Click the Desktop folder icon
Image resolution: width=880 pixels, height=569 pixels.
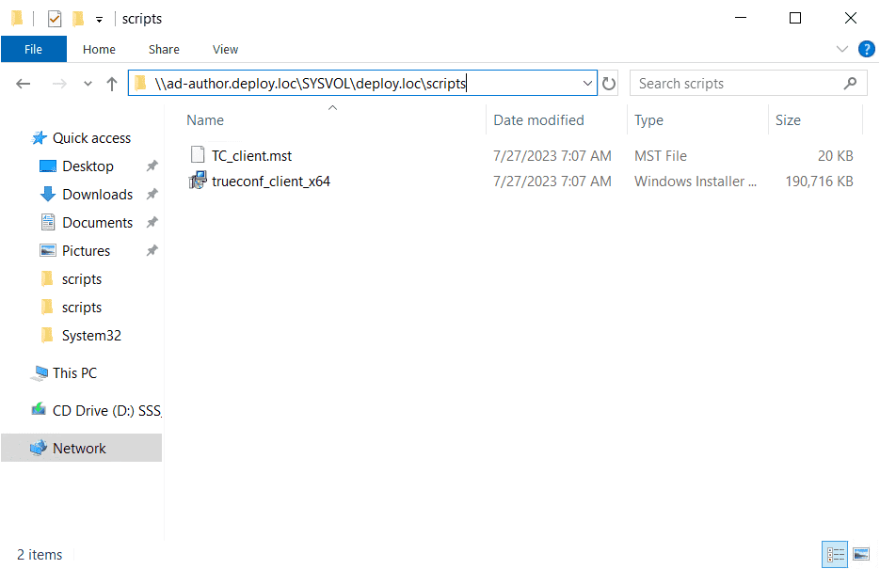tap(48, 166)
